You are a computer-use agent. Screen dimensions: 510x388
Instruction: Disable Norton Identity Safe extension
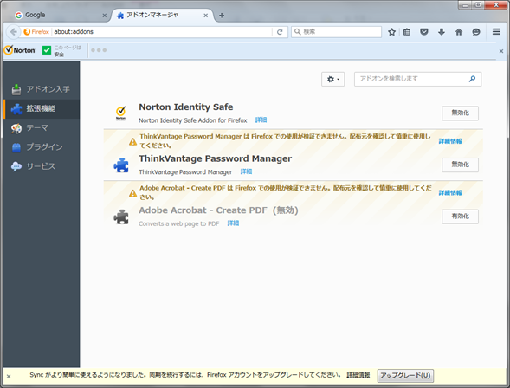(x=460, y=113)
